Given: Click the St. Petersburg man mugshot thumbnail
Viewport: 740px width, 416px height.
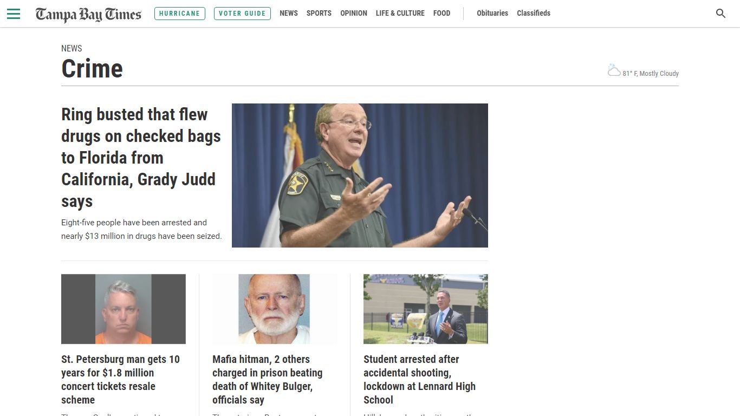Looking at the screenshot, I should click(124, 309).
